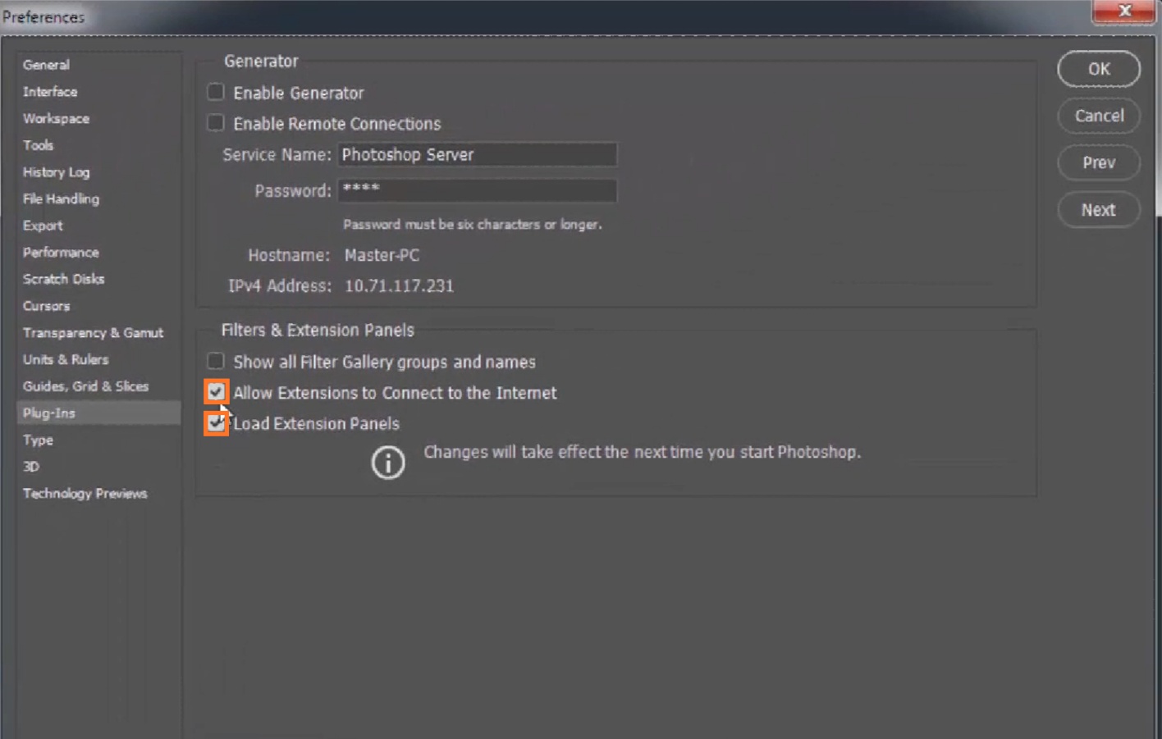Open the 3D preferences category
Screen dimensions: 1162x739
tap(31, 467)
